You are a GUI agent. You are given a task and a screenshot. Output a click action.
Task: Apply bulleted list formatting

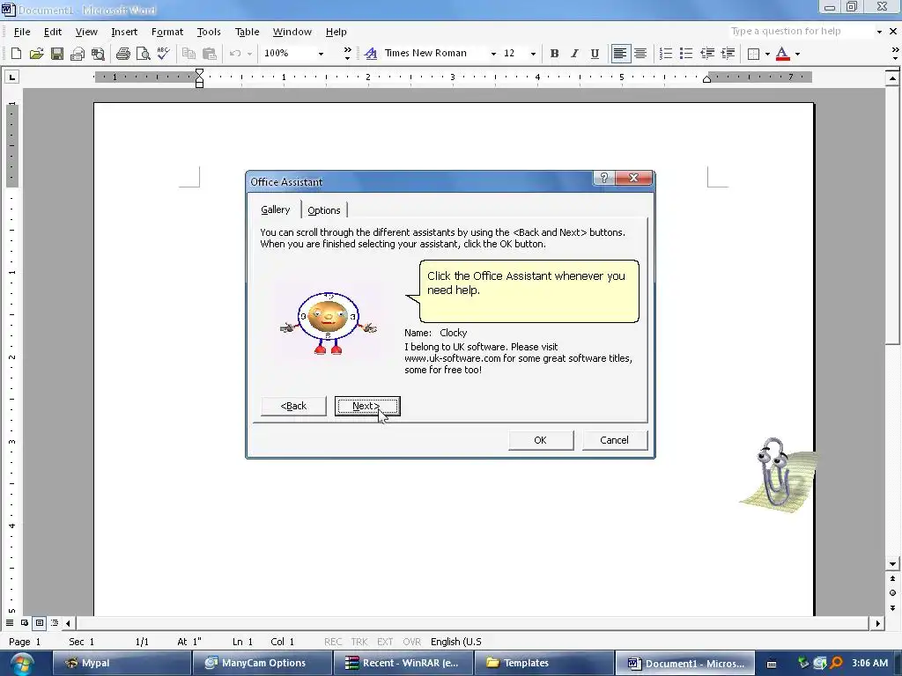pyautogui.click(x=685, y=54)
